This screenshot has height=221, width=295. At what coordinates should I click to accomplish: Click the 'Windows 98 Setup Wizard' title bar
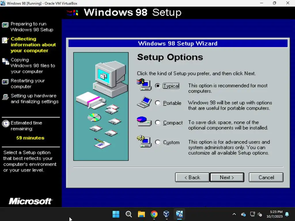pos(178,43)
